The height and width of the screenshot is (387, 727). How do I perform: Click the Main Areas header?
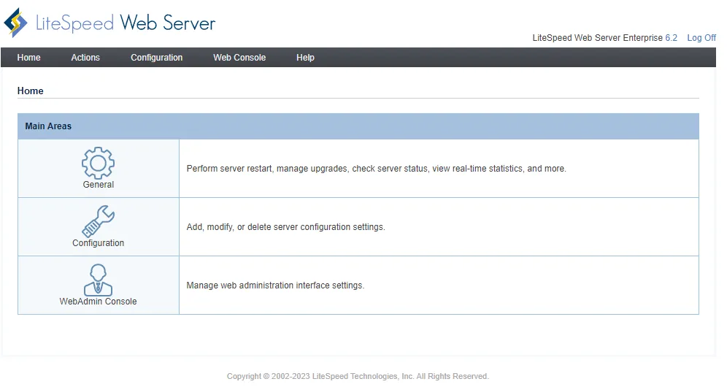click(358, 126)
